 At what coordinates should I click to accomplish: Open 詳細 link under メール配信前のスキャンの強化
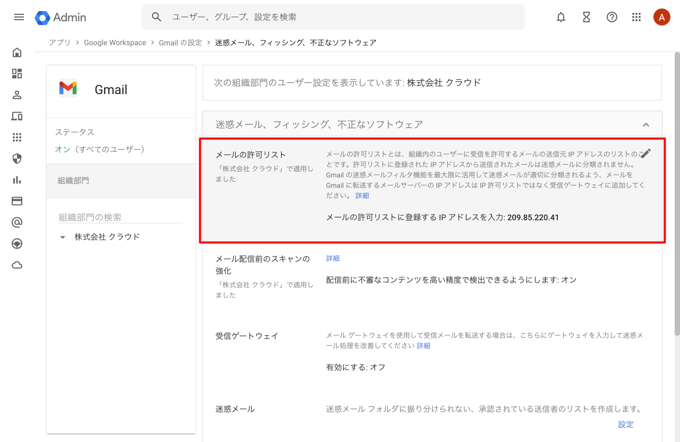pyautogui.click(x=333, y=258)
